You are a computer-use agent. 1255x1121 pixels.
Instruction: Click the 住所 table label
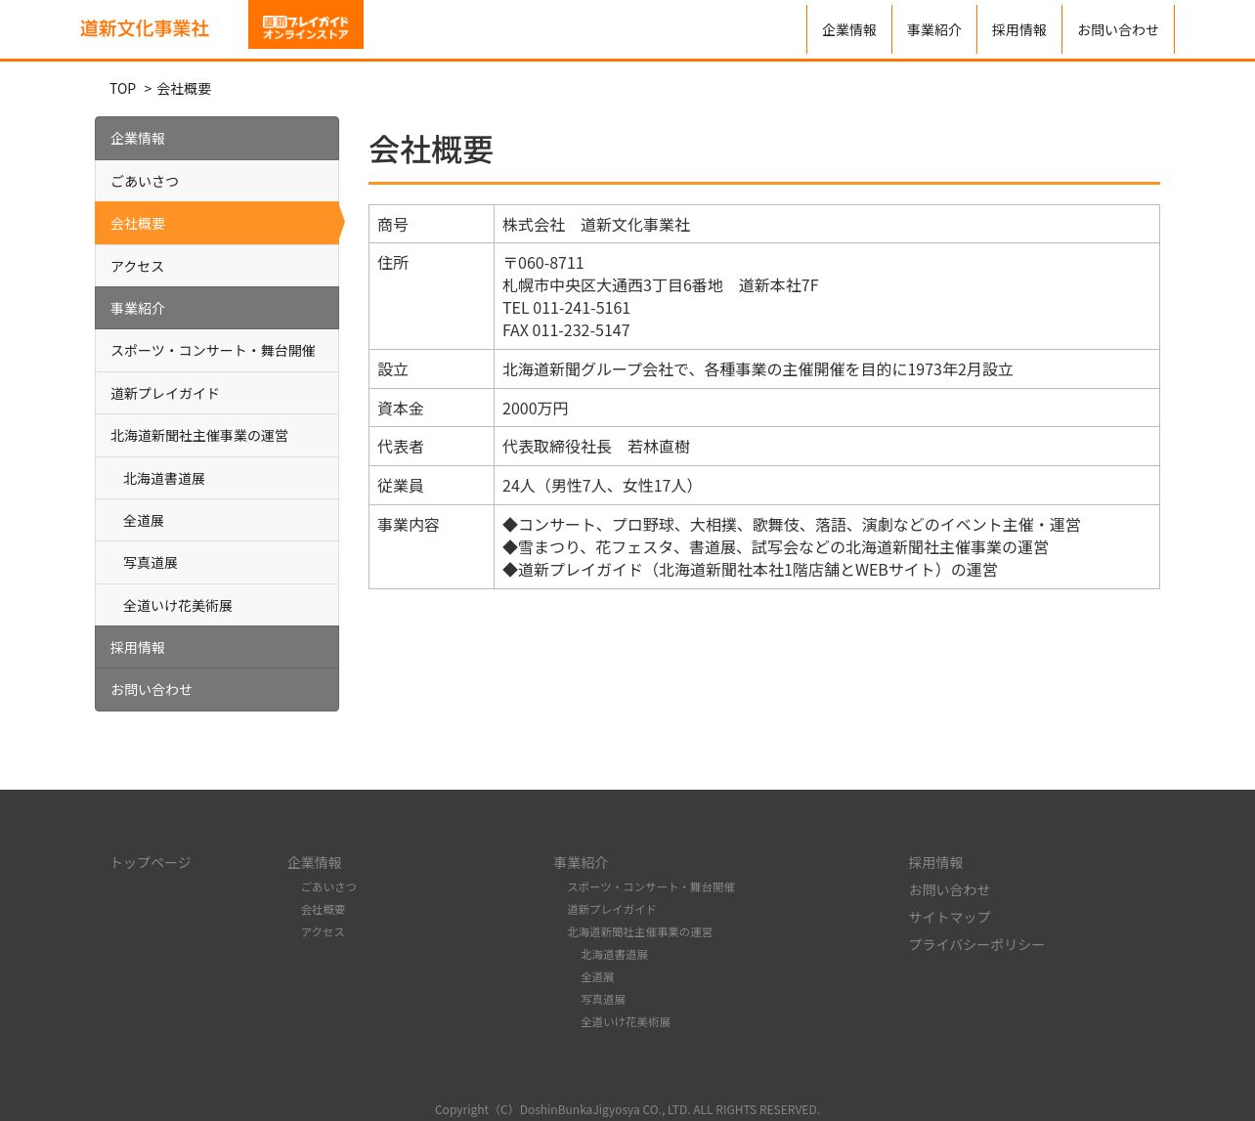[393, 263]
